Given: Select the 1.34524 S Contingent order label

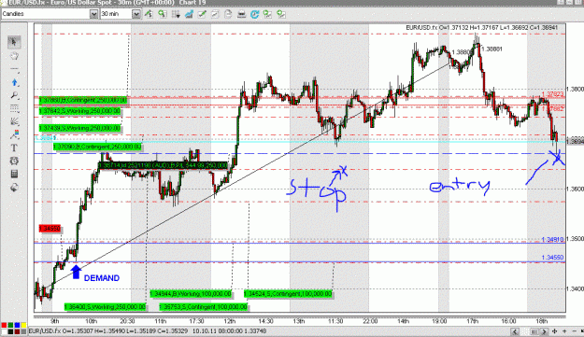Looking at the screenshot, I should (288, 294).
